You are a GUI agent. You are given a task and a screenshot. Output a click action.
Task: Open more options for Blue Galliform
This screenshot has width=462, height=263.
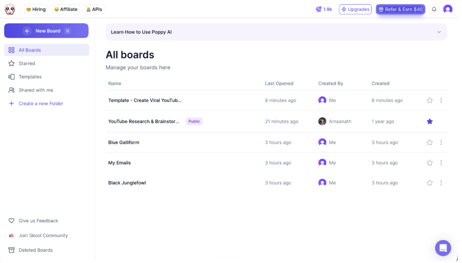(x=441, y=143)
